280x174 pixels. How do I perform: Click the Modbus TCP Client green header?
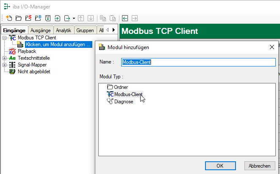(x=200, y=31)
